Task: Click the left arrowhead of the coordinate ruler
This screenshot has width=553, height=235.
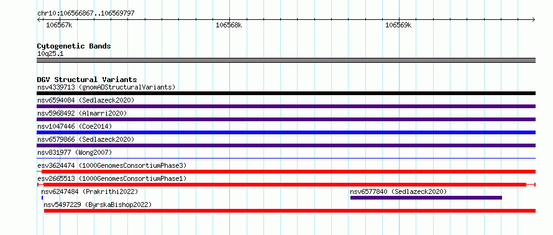Action: click(x=39, y=20)
